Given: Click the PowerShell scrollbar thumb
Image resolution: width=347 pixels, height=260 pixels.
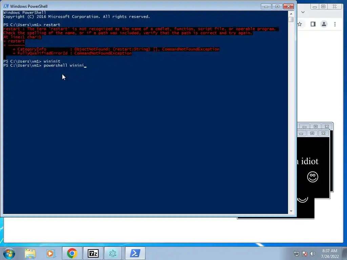Looking at the screenshot, I should pyautogui.click(x=291, y=19).
